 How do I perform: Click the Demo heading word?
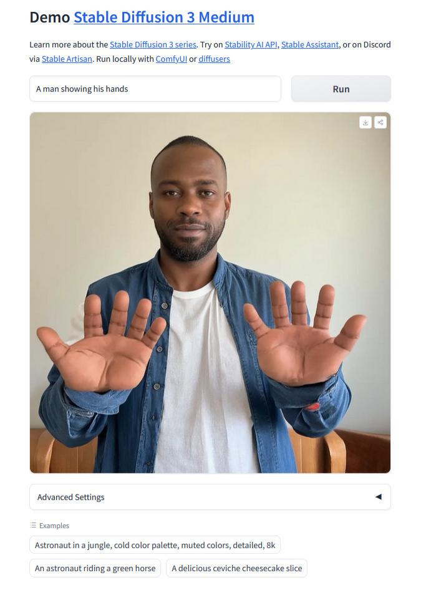point(50,17)
